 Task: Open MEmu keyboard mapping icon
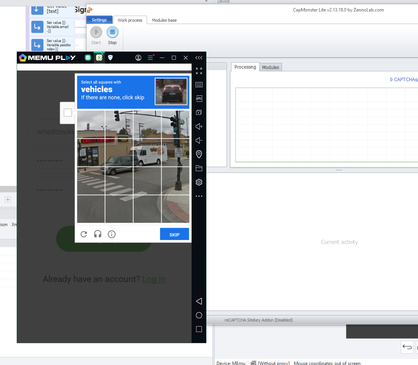click(x=199, y=85)
